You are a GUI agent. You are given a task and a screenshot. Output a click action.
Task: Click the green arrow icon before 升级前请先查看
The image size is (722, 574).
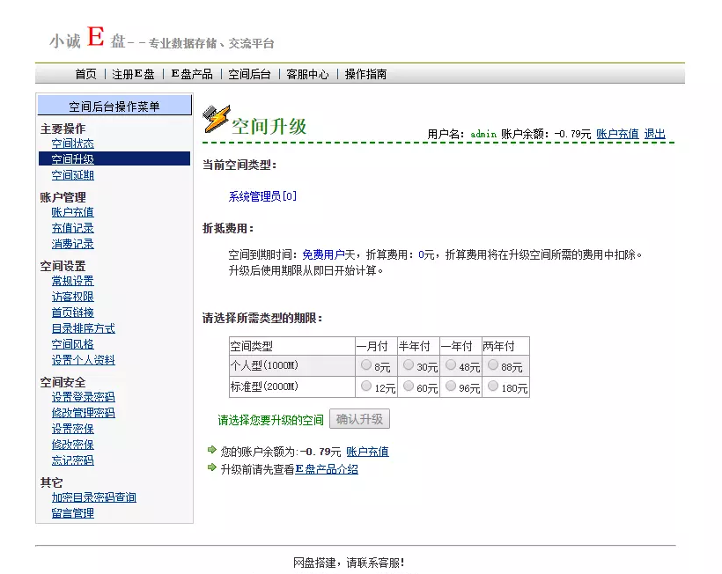(x=211, y=468)
